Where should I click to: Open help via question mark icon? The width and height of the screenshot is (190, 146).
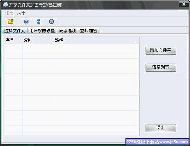(x=26, y=22)
